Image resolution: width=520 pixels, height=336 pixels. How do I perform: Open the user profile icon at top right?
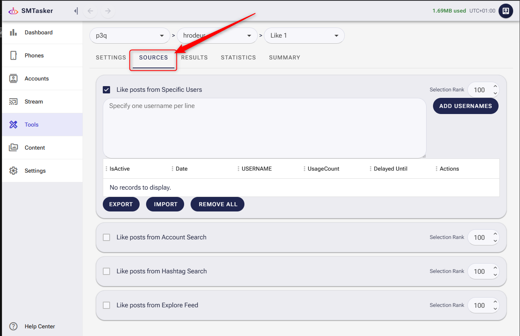tap(505, 11)
